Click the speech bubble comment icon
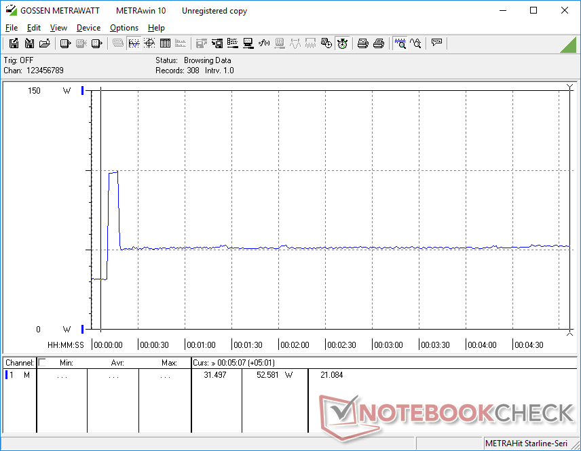 (x=437, y=43)
